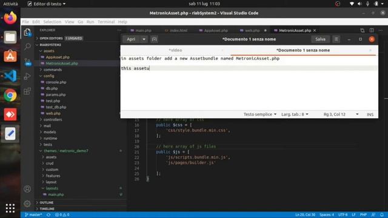Collapse the config folder
Image resolution: width=388 pixels, height=218 pixels.
pos(48,76)
